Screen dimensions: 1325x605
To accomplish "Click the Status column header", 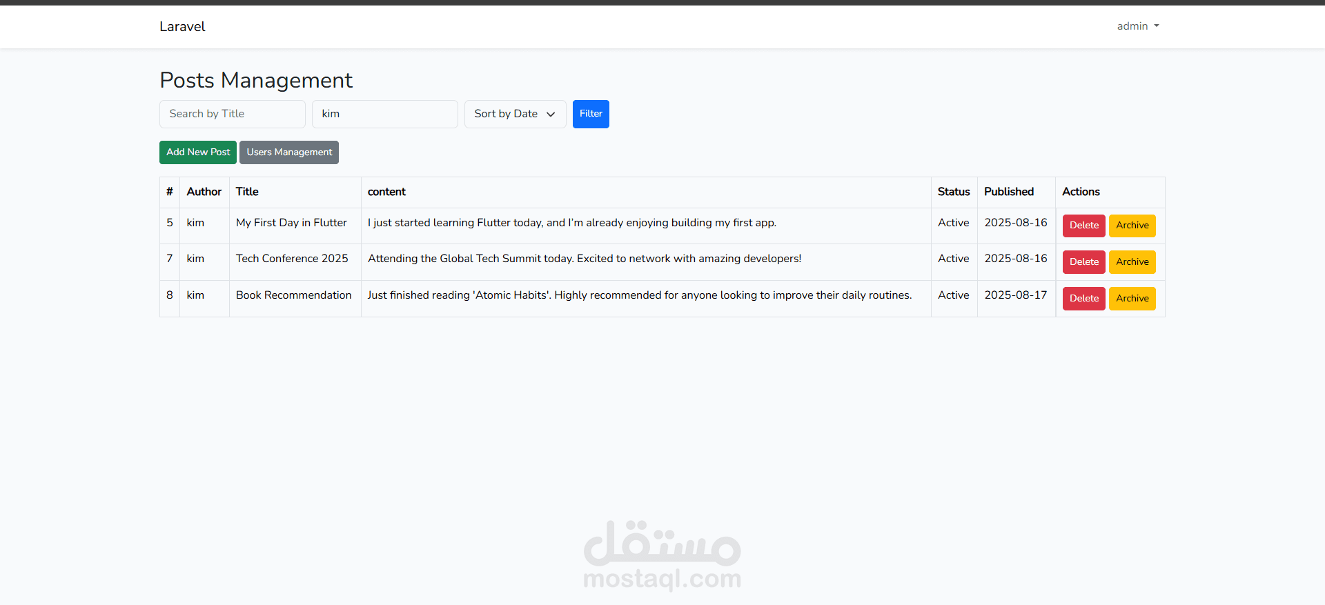I will point(954,192).
